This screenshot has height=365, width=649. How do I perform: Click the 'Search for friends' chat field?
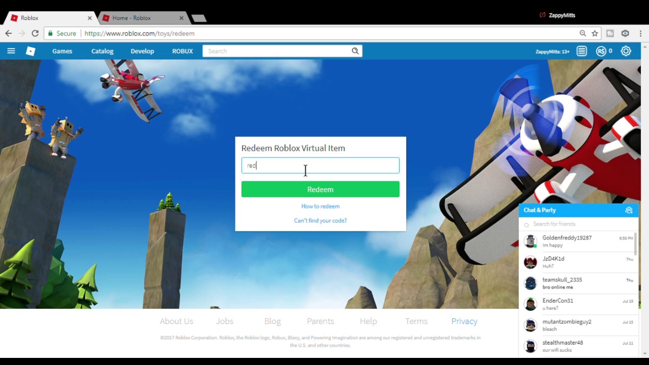coord(579,224)
